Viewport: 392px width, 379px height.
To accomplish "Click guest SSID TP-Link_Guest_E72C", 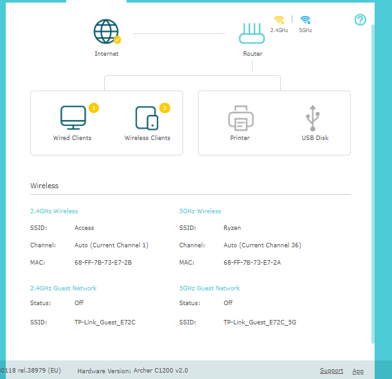I will (105, 322).
